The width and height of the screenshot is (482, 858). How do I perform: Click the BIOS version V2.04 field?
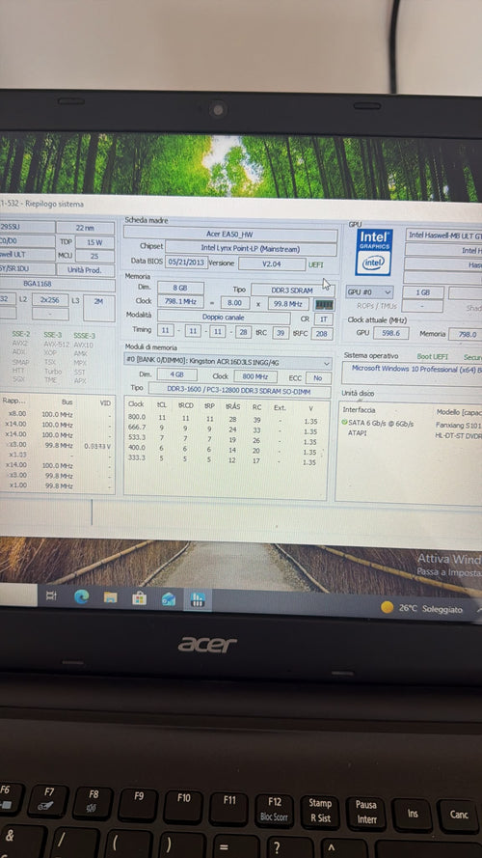coord(272,263)
